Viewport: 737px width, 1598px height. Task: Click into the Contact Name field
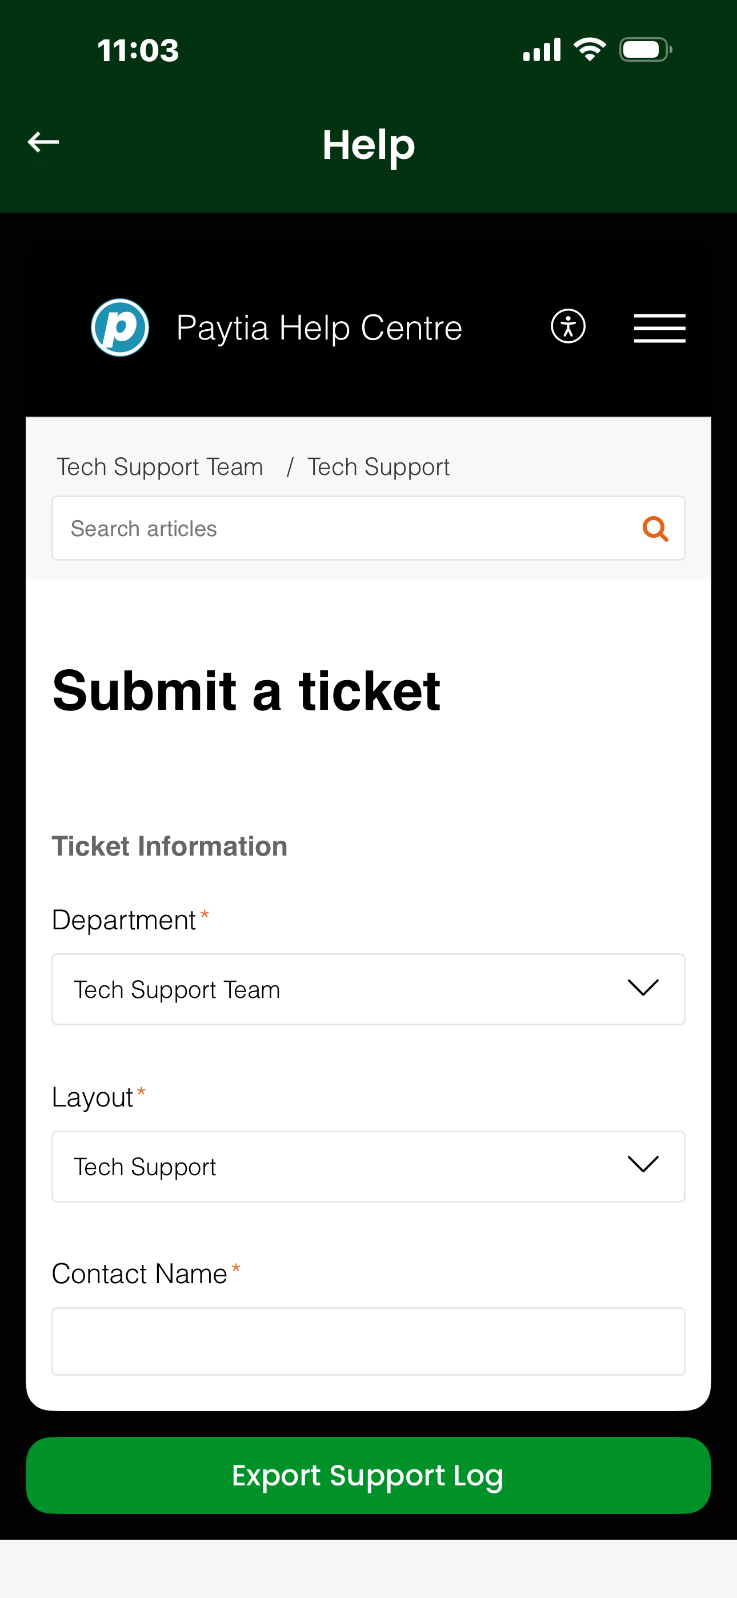[x=368, y=1341]
